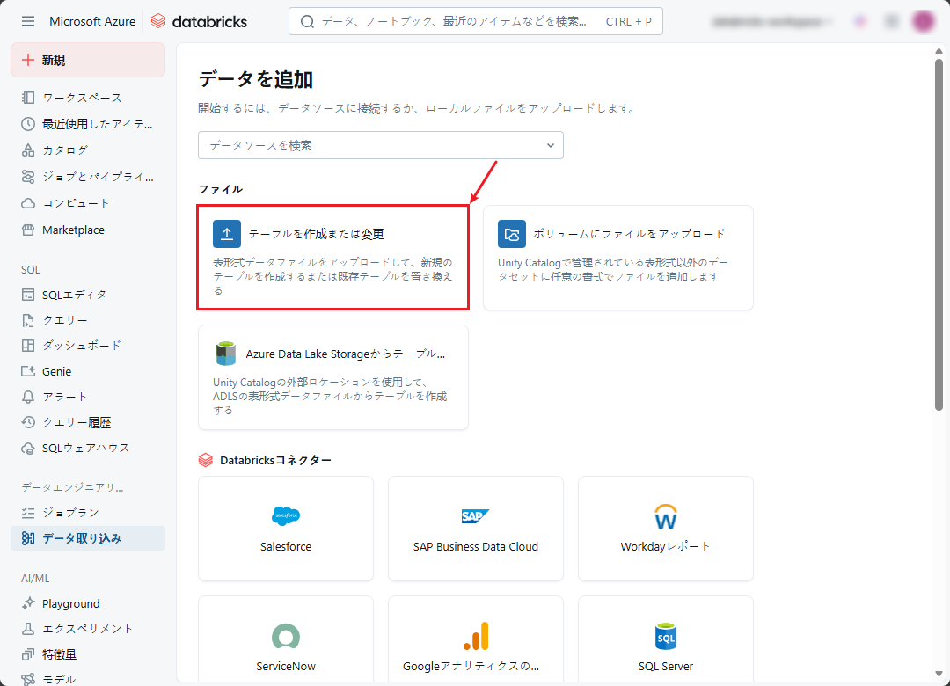Click the data source search combo box
The height and width of the screenshot is (686, 950).
pyautogui.click(x=369, y=145)
